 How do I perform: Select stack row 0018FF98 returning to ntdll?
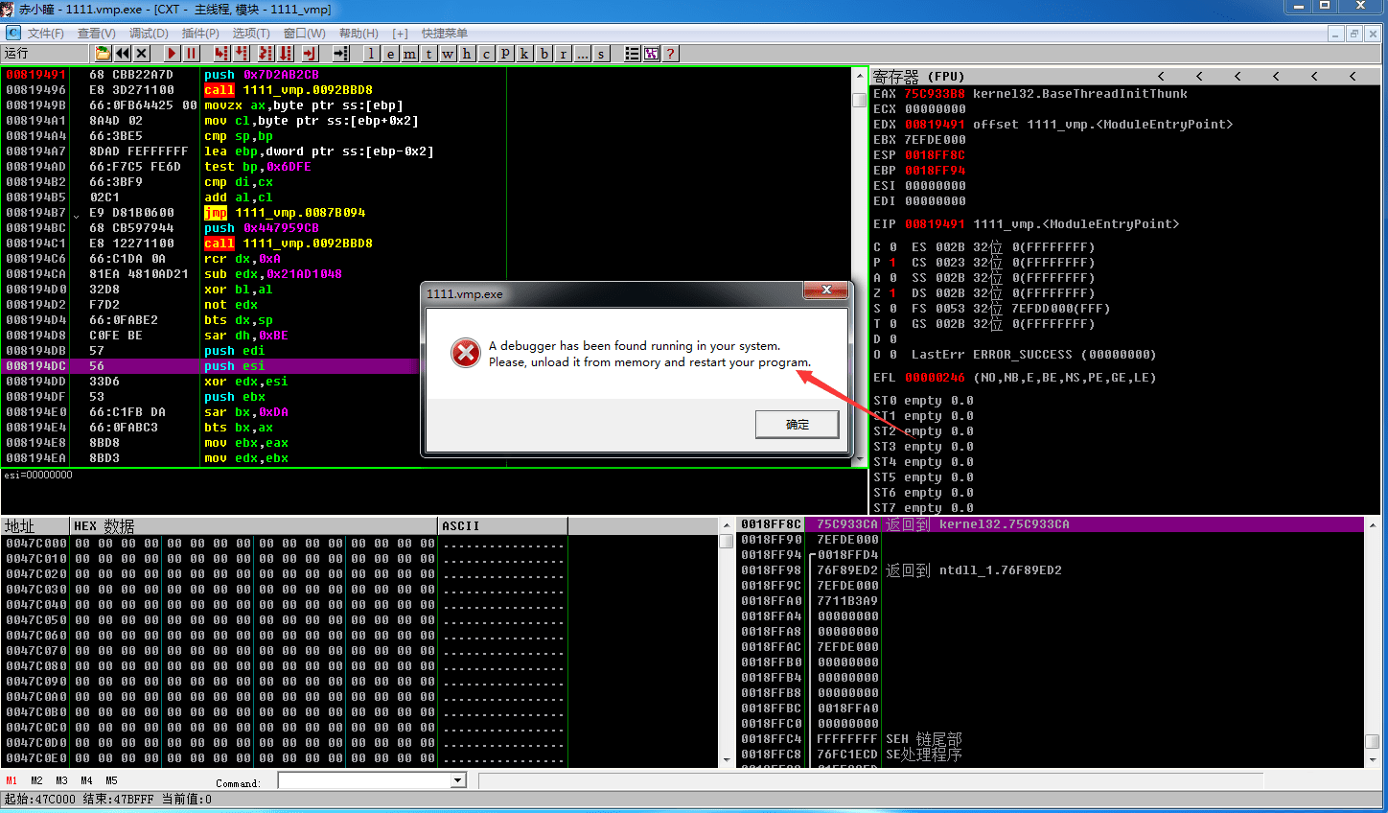point(1050,570)
